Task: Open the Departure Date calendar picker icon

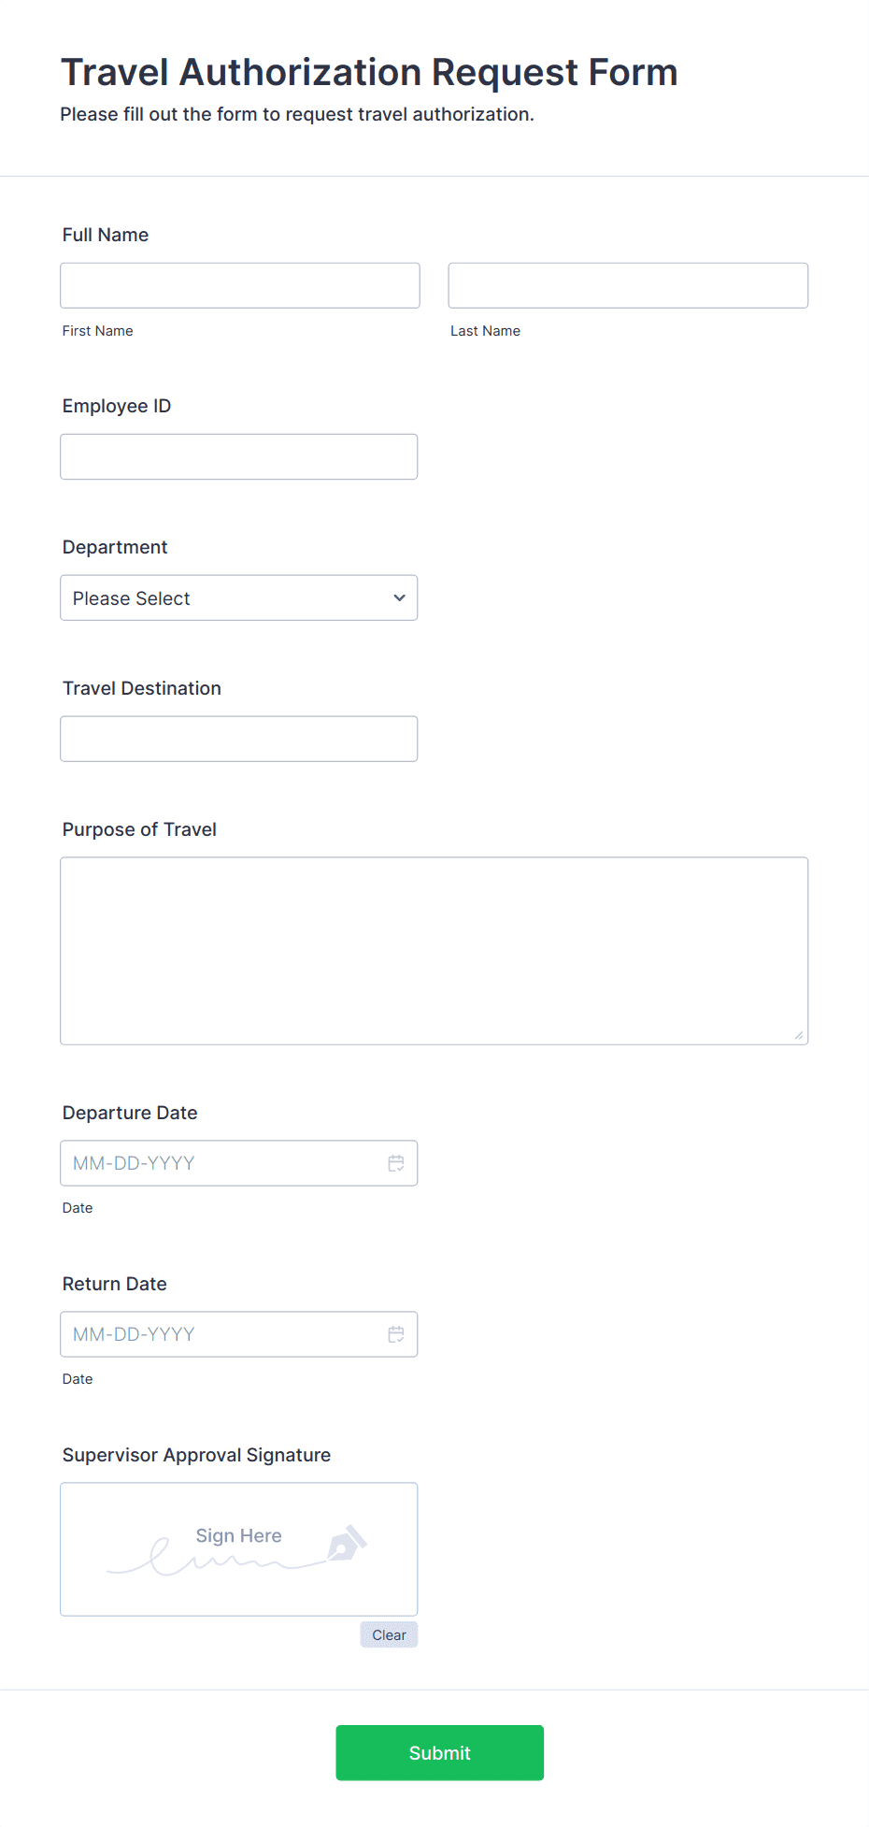Action: tap(396, 1162)
